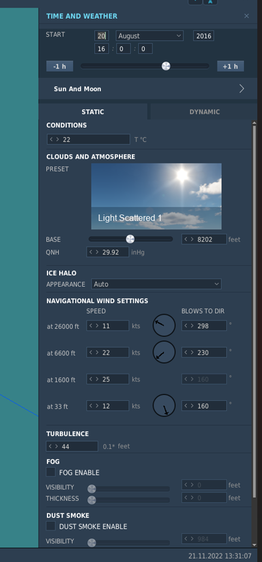Increase cloud base feet value arrow
Viewport: 262px width, 562px height.
(x=192, y=240)
